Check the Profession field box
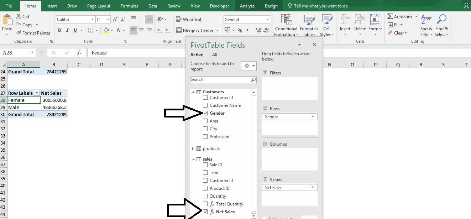471x219 pixels. tap(205, 136)
